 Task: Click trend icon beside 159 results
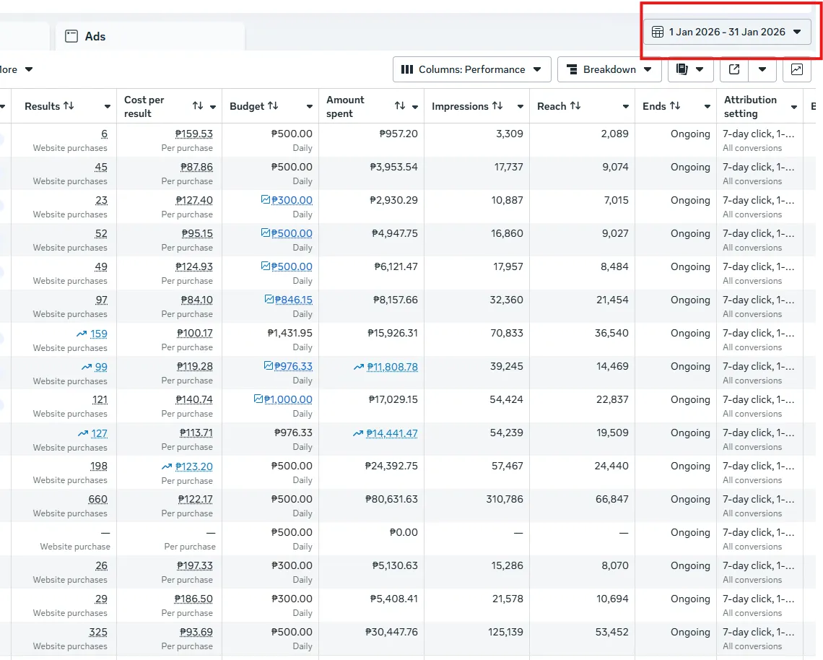pos(82,334)
